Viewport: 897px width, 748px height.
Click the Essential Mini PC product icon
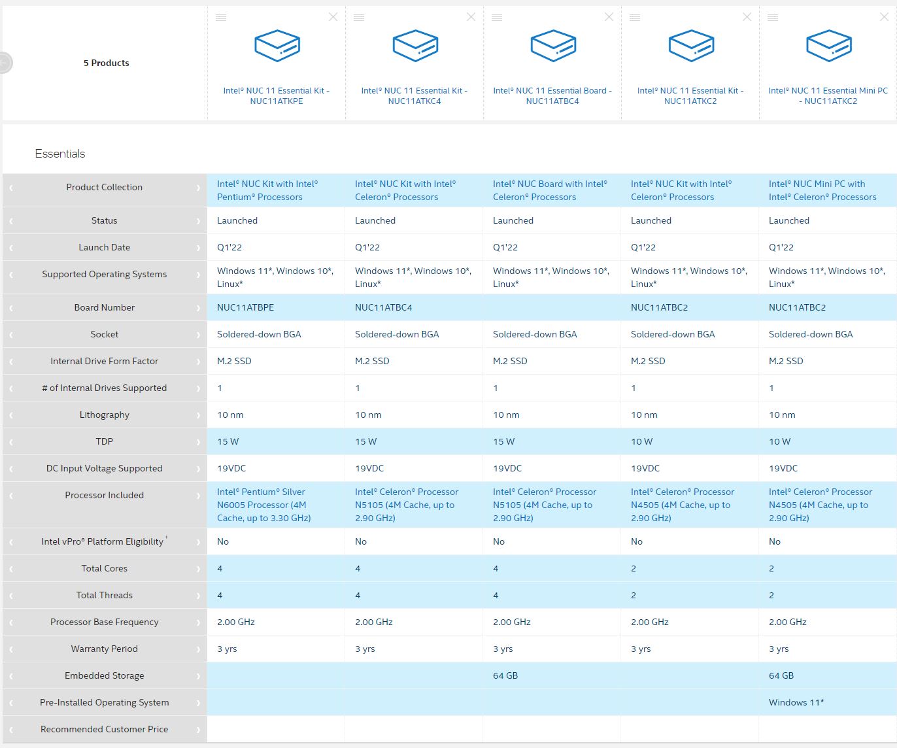tap(829, 46)
